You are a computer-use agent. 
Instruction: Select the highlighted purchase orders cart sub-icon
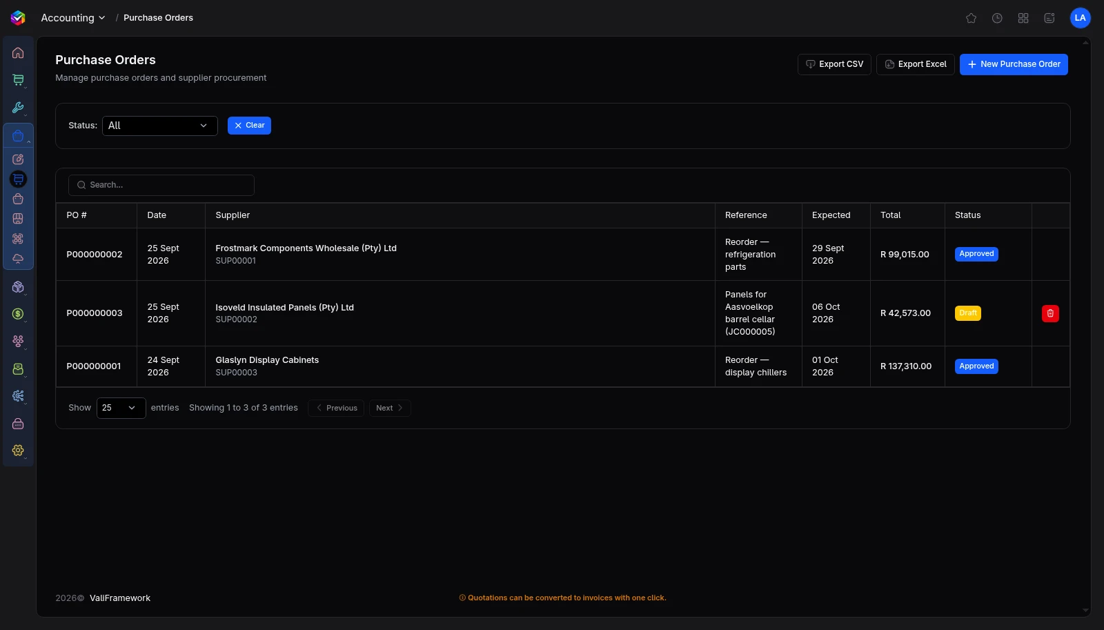[18, 179]
